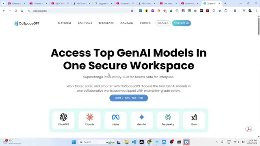Viewport: 260px width, 146px height.
Task: Open the tab search dropdown arrow
Action: click(x=3, y=3)
